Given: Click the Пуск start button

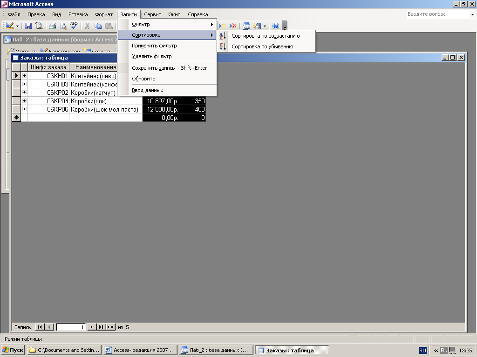Looking at the screenshot, I should click(x=13, y=350).
